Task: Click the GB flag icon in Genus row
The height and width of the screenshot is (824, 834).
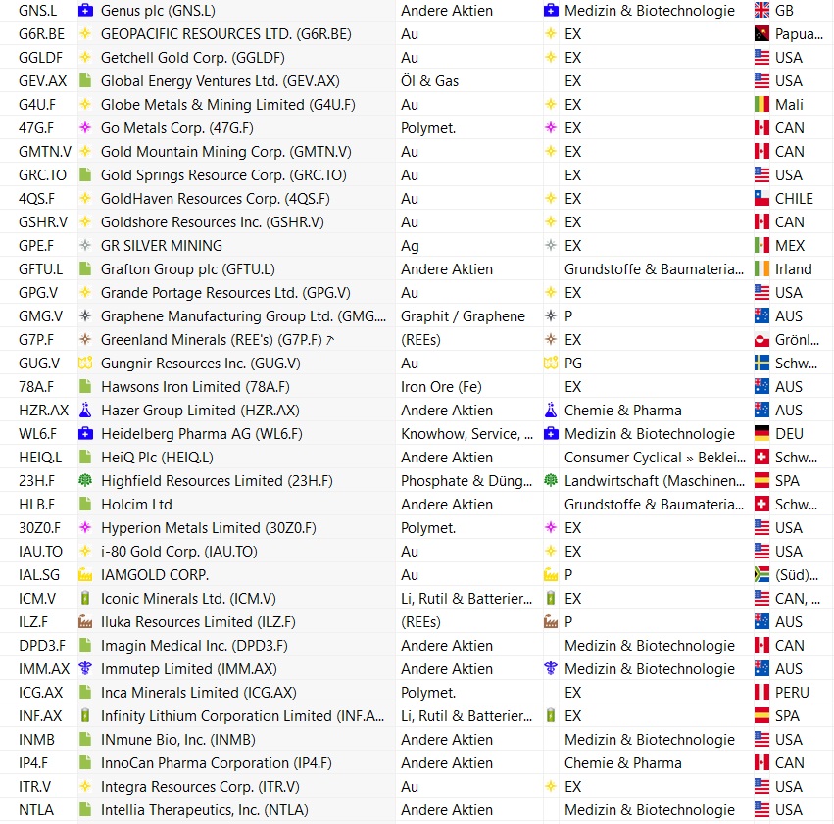Action: [x=761, y=10]
